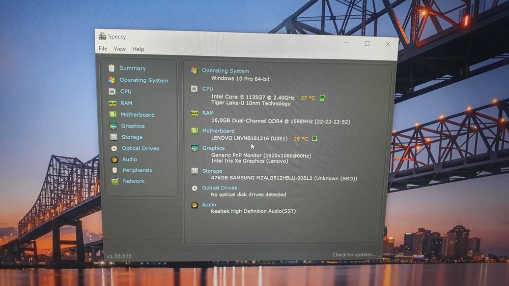Open the RAM heading link in summary

click(x=208, y=113)
